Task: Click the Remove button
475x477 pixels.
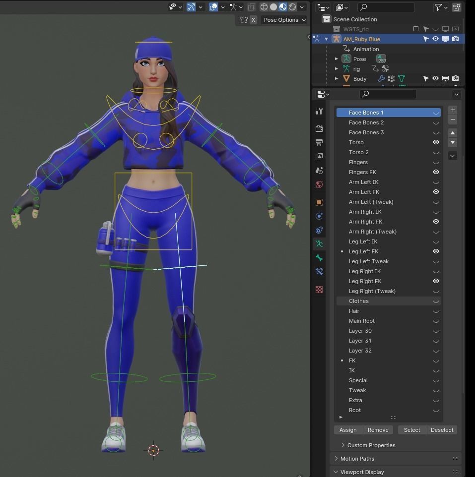Action: tap(378, 430)
